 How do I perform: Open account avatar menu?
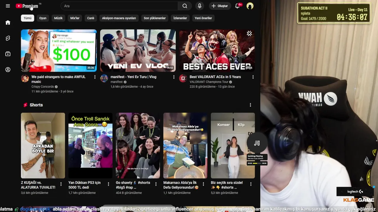tap(250, 6)
